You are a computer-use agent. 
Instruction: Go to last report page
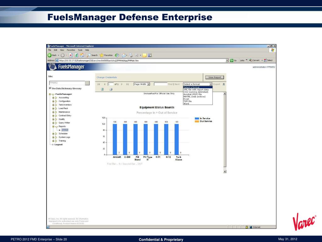(127, 84)
